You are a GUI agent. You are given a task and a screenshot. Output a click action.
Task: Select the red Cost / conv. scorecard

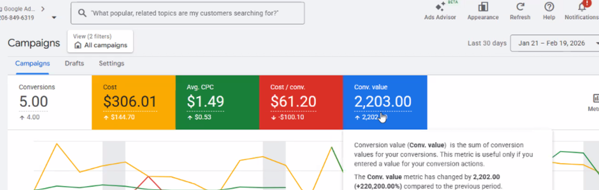tap(301, 103)
